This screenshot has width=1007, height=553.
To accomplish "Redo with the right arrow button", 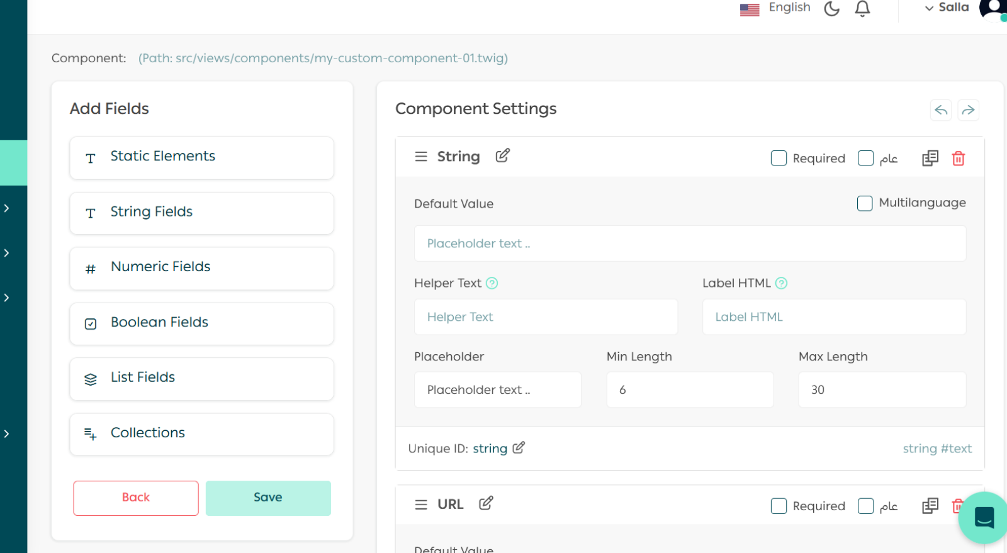I will (968, 110).
